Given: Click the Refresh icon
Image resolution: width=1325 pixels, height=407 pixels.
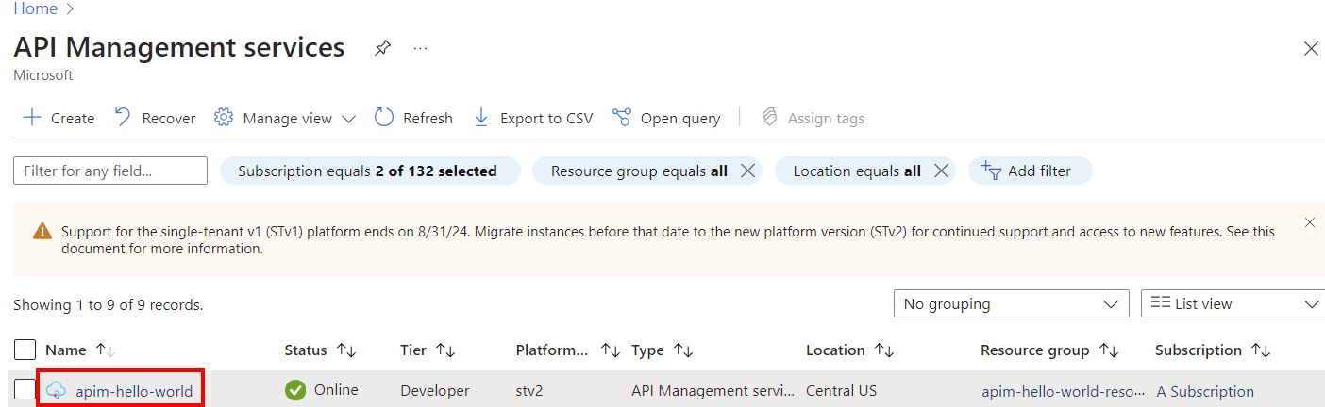Looking at the screenshot, I should click(x=383, y=118).
